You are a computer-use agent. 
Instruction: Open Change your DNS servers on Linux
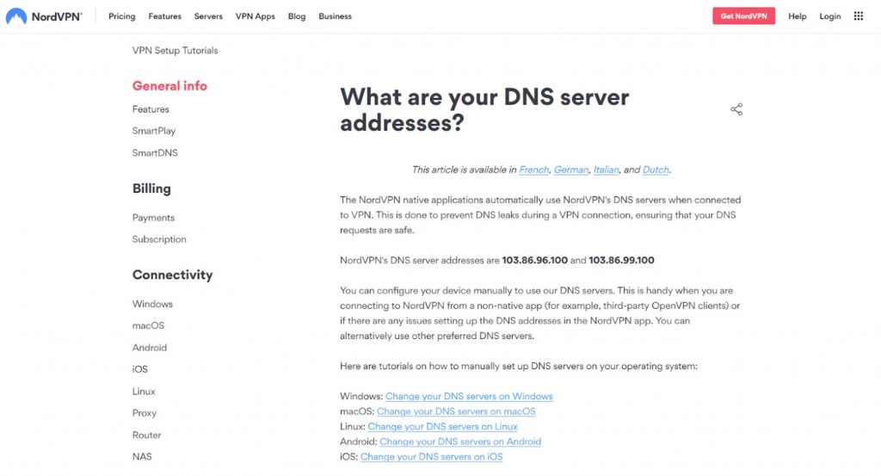click(x=442, y=427)
